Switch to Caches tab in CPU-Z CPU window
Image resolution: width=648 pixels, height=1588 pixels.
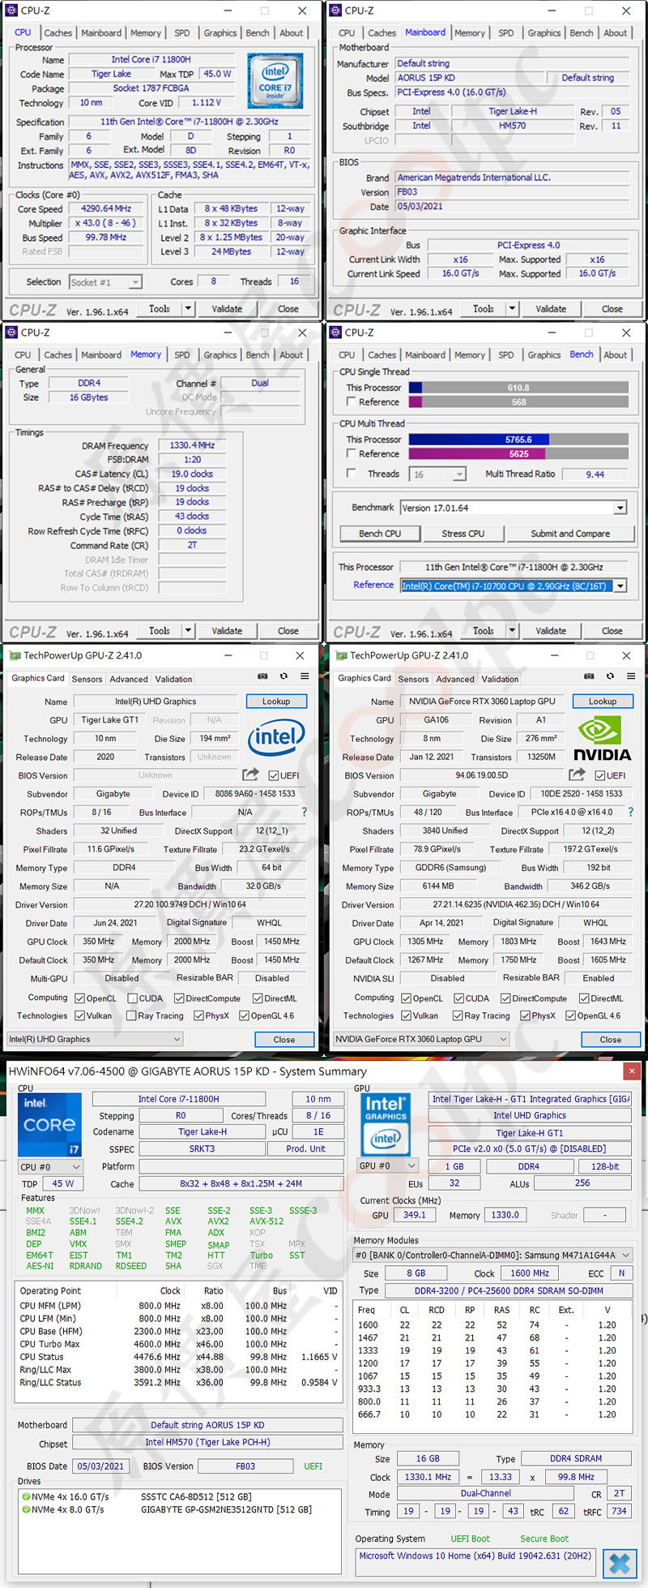(58, 33)
